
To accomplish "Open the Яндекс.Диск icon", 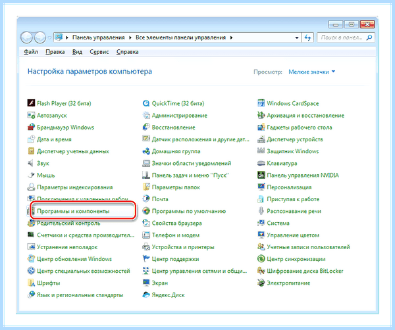I will coord(146,295).
